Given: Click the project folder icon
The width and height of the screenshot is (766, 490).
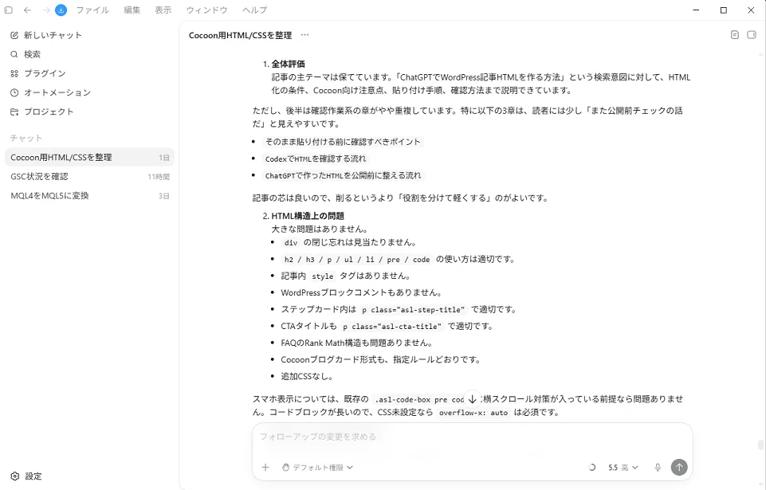Looking at the screenshot, I should tap(14, 112).
